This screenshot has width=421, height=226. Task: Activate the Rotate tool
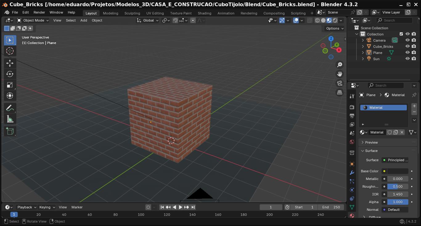[x=10, y=74]
